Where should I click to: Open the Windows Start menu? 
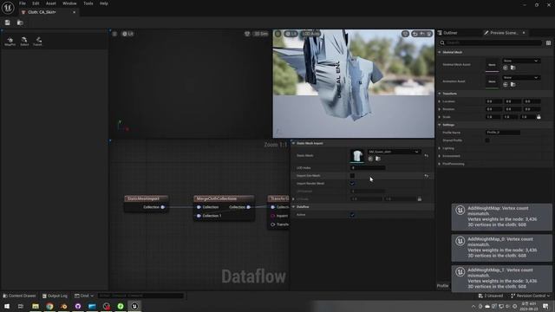[x=7, y=306]
